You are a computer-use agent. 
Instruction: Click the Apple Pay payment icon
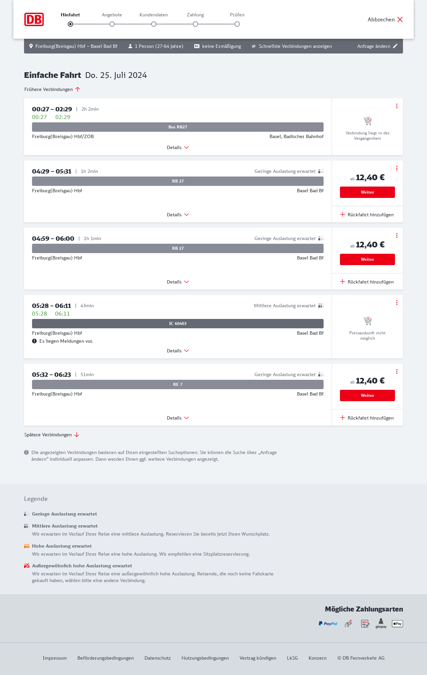point(397,624)
